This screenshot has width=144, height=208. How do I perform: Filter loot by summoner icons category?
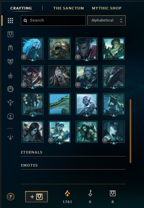click(x=10, y=116)
